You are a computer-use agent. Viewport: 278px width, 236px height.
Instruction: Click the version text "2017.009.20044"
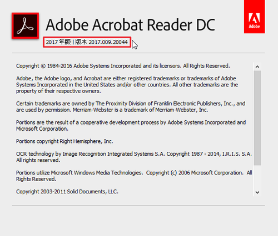tap(108, 42)
